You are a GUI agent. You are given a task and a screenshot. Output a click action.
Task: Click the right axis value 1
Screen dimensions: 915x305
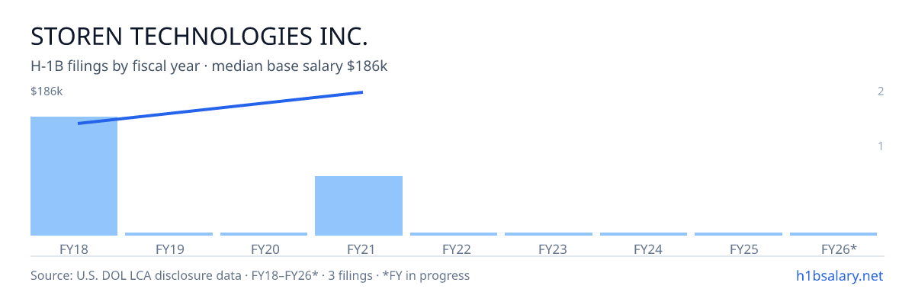tap(881, 146)
